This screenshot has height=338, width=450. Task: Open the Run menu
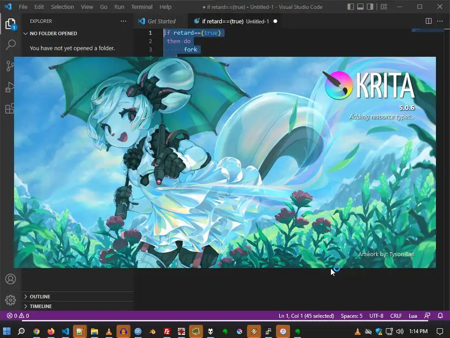tap(119, 7)
